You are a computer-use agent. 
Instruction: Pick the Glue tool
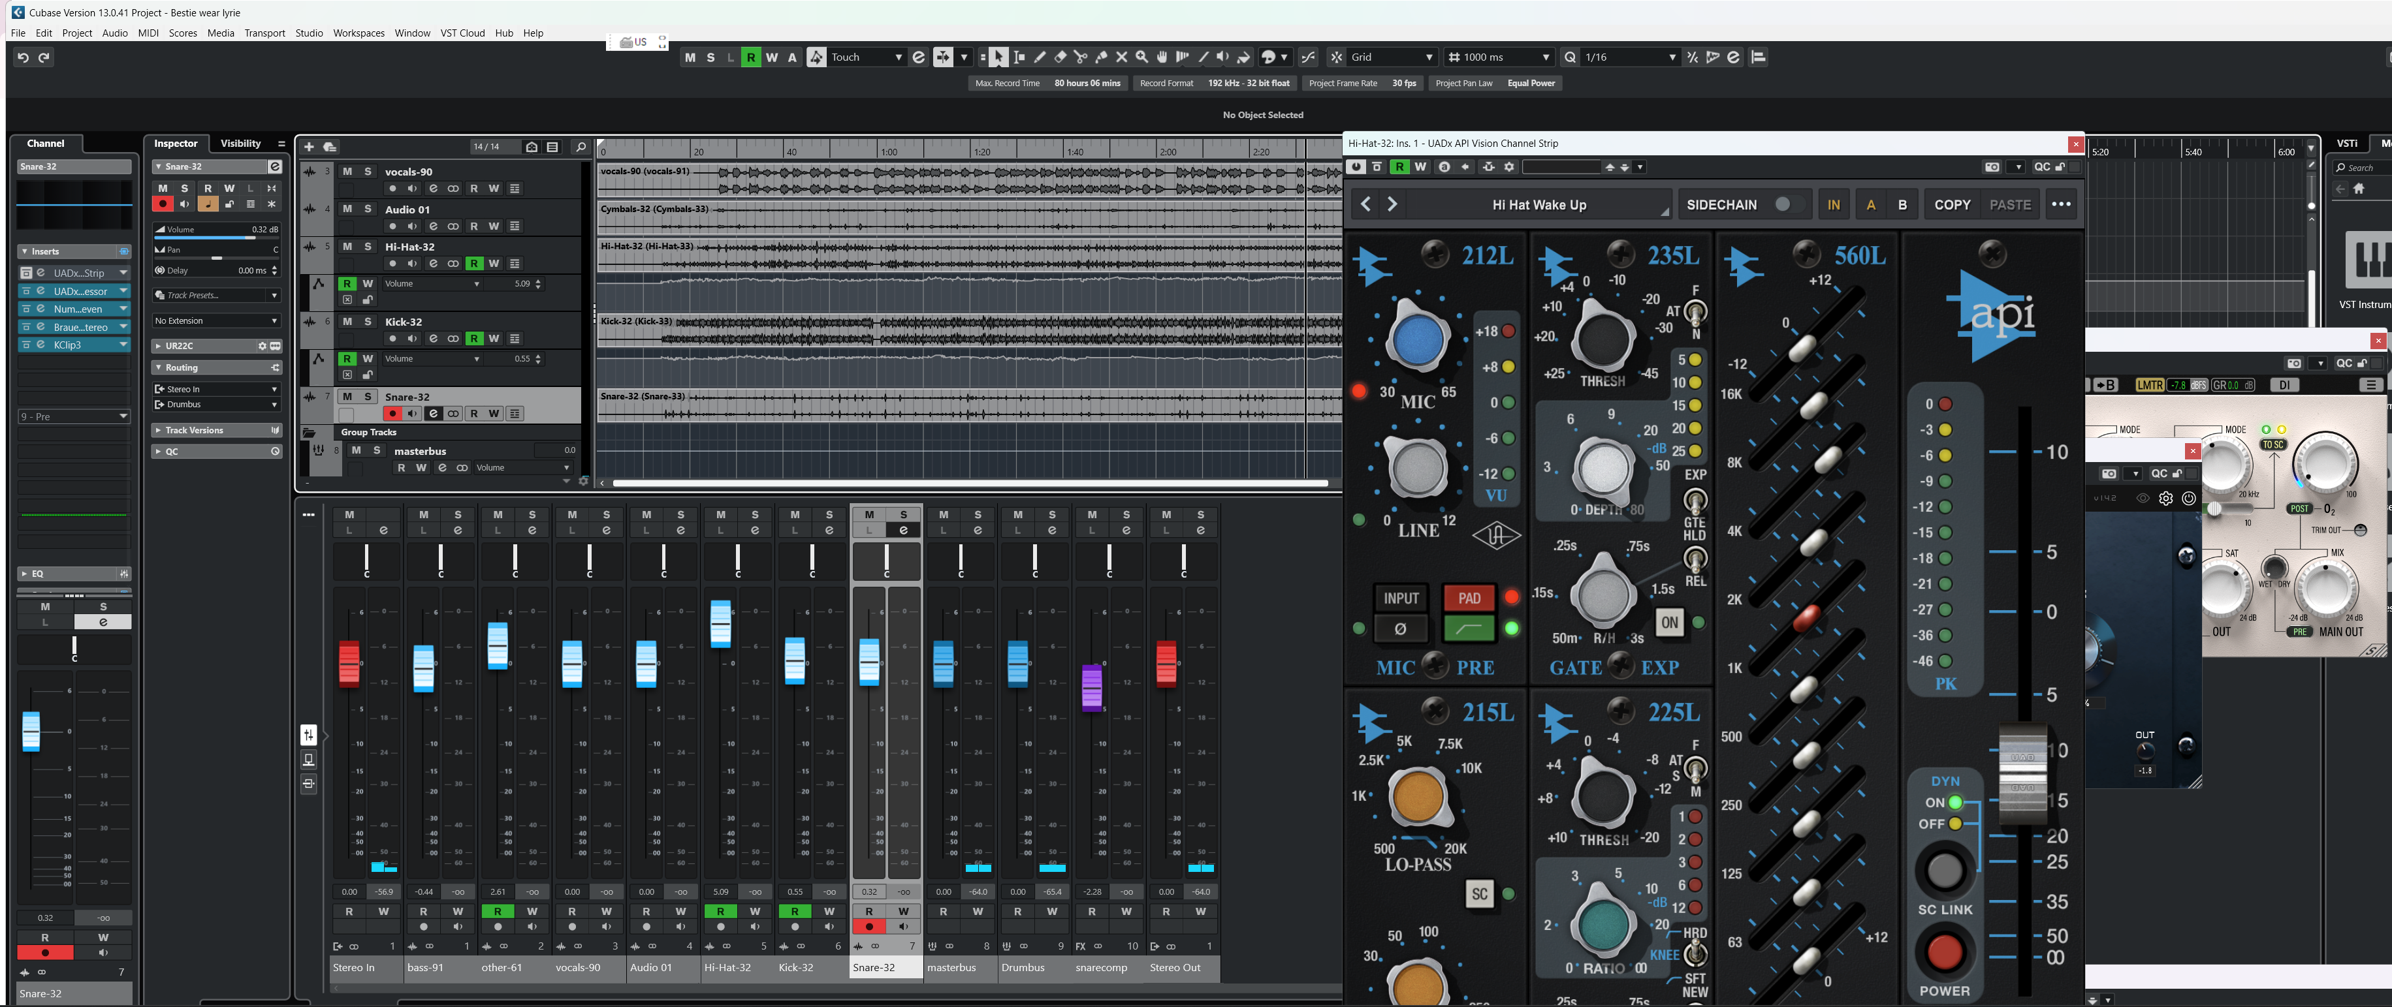[1100, 57]
